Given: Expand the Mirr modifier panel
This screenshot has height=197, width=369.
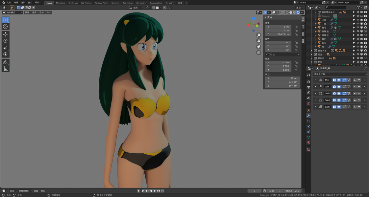Looking at the screenshot, I should point(315,80).
